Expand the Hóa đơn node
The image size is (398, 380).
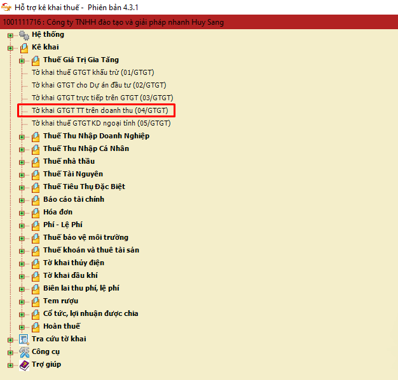(22, 213)
